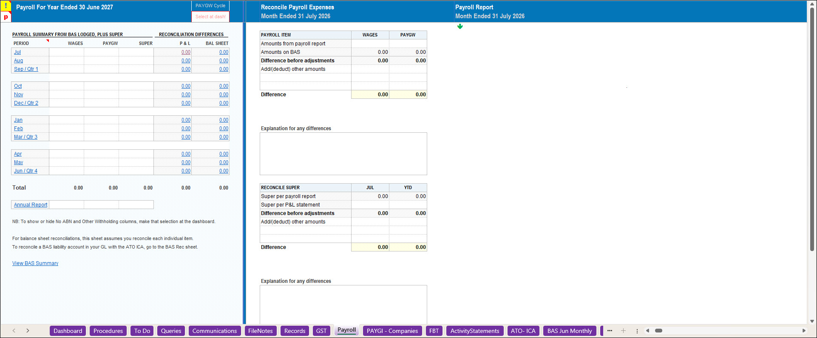Viewport: 817px width, 338px height.
Task: Click the next sheet tab arrow
Action: [x=28, y=331]
